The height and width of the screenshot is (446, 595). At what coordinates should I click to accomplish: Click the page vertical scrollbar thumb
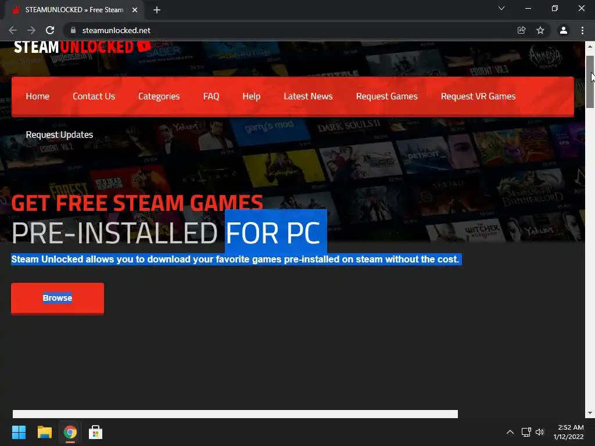click(590, 81)
